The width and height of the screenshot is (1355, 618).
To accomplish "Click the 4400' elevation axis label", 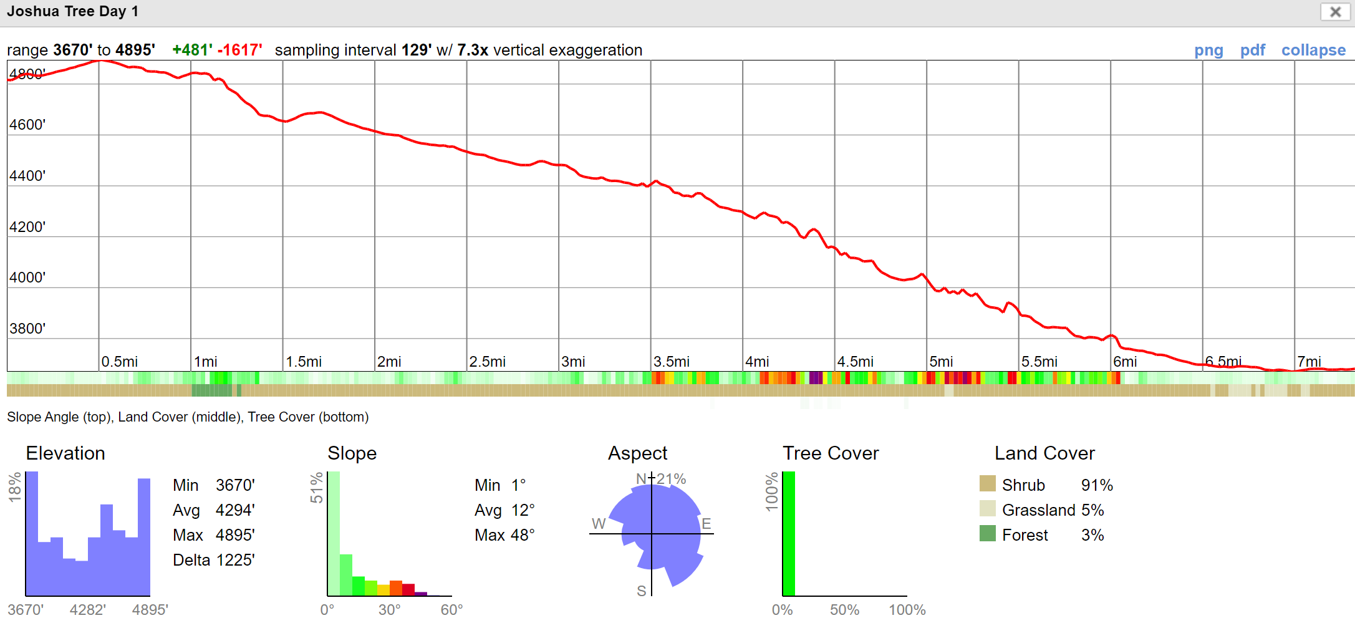I will (x=27, y=176).
